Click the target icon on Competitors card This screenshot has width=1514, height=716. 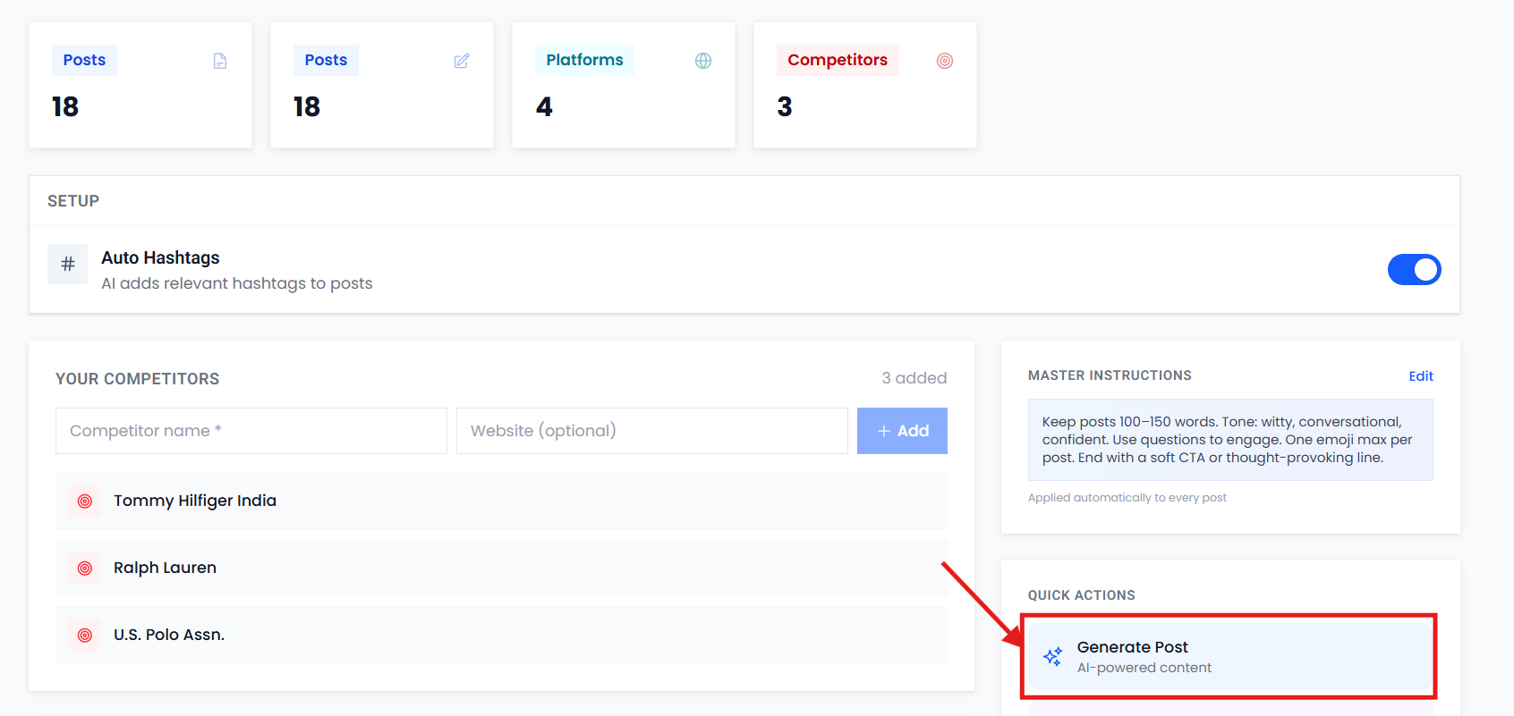(945, 61)
